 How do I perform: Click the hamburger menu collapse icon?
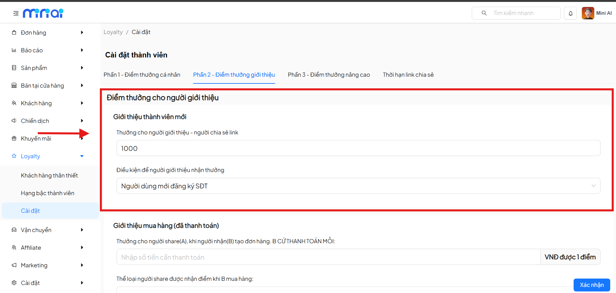tap(16, 13)
